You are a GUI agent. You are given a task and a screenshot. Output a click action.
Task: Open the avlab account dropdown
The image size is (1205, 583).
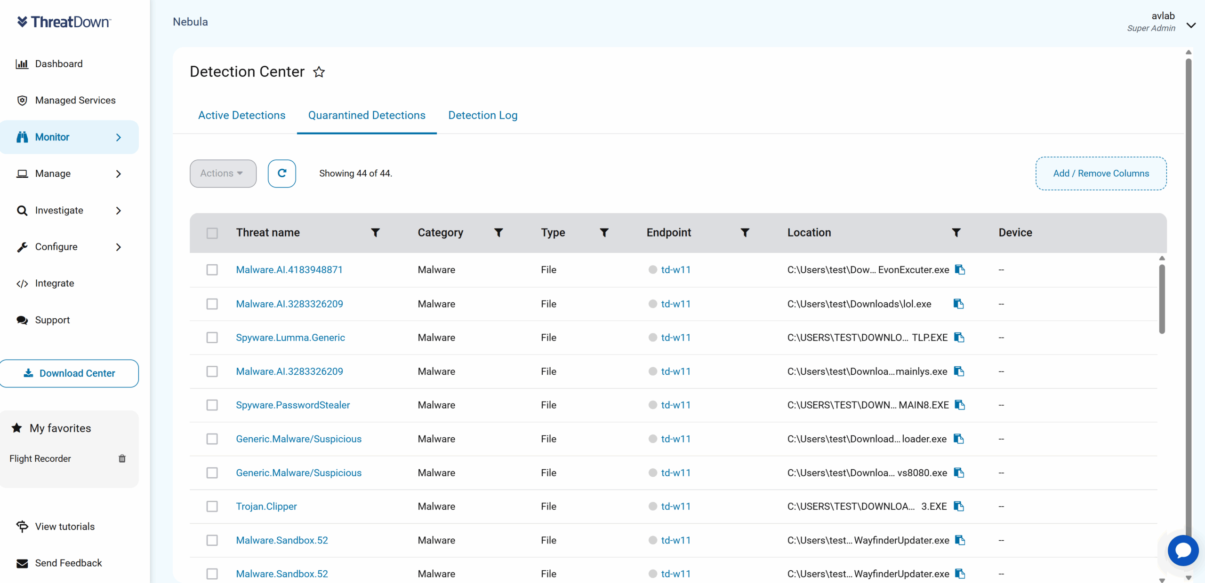point(1191,25)
